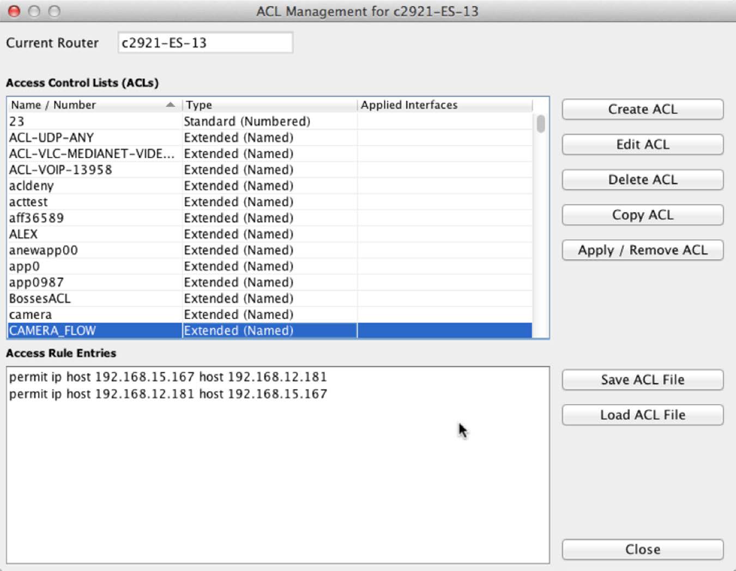Screen dimensions: 736x571
Task: Open the Edit ACL dialog
Action: click(x=642, y=145)
